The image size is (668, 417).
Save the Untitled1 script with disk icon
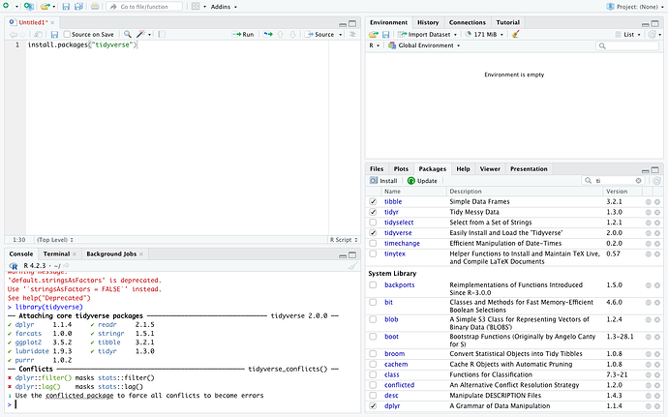coord(54,35)
